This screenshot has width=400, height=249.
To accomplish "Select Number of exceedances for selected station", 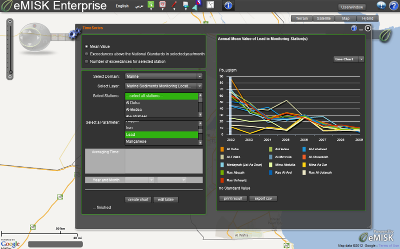I will (86, 61).
